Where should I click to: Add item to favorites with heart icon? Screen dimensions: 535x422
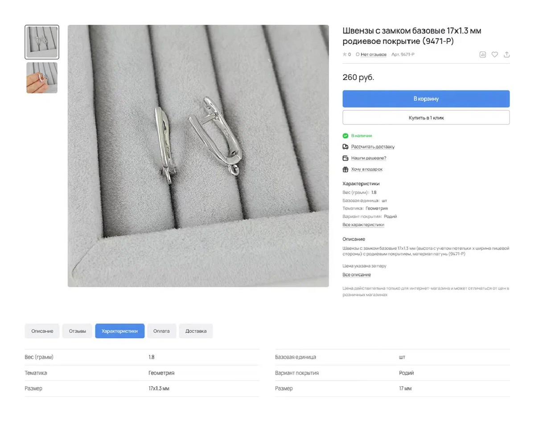(x=494, y=54)
